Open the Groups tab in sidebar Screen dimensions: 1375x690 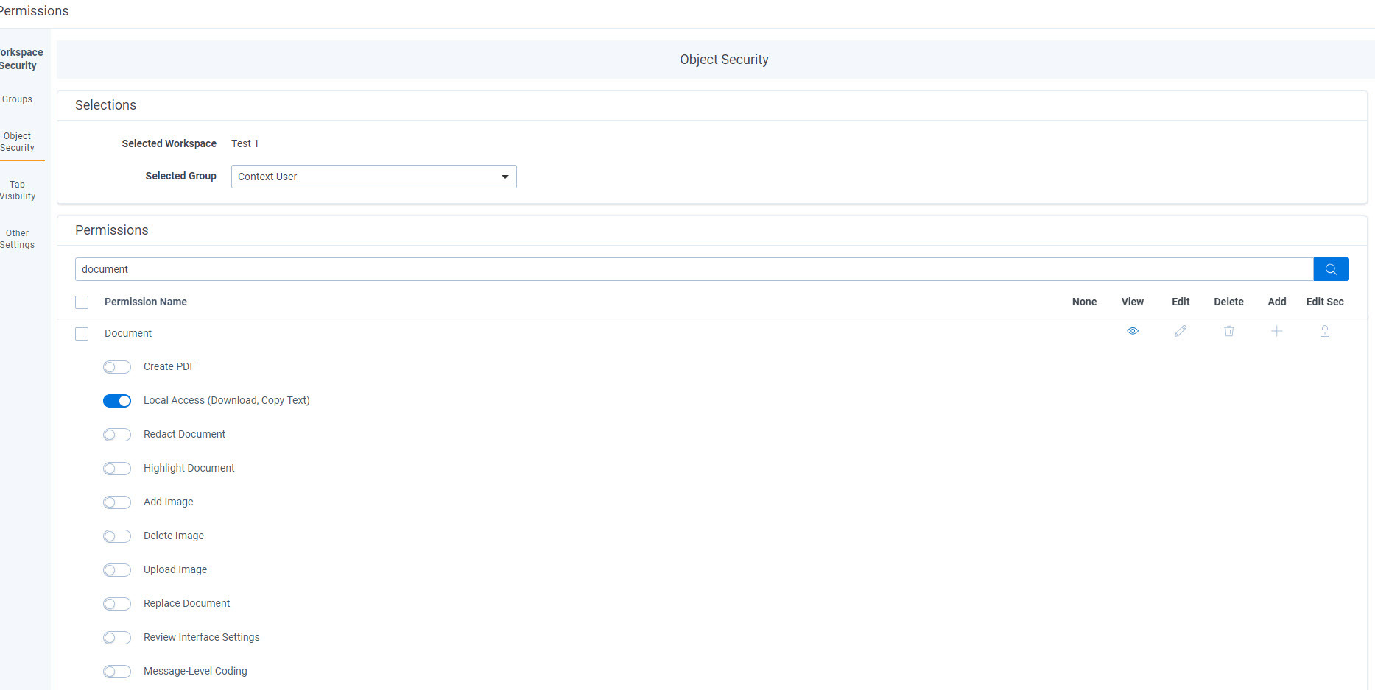click(17, 99)
